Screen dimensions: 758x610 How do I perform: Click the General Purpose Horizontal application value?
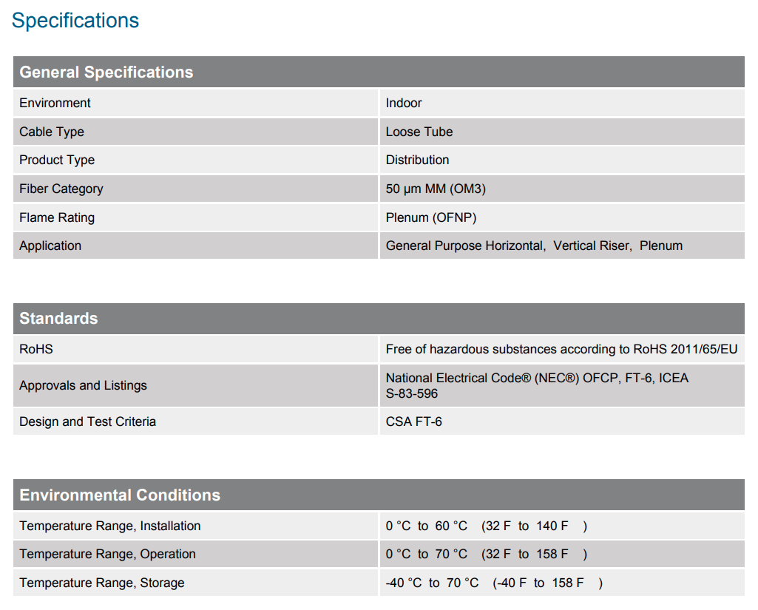[464, 245]
